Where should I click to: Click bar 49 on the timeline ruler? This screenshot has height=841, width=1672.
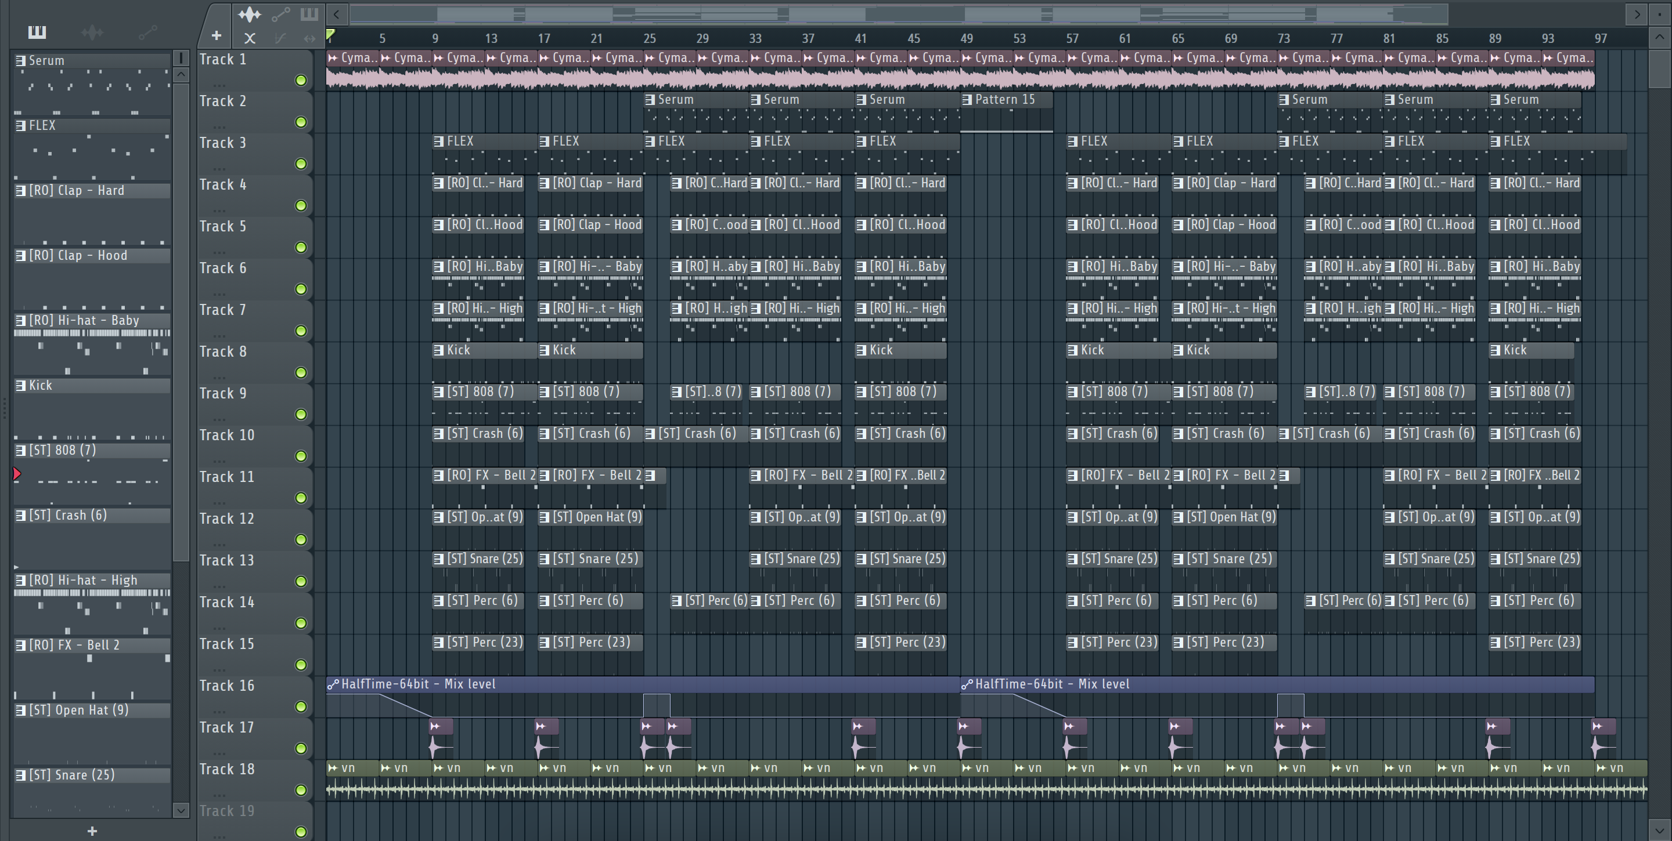click(x=966, y=39)
